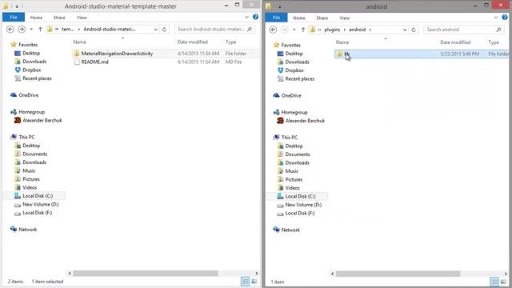Select the lib folder in android window
The width and height of the screenshot is (512, 288).
tap(422, 54)
